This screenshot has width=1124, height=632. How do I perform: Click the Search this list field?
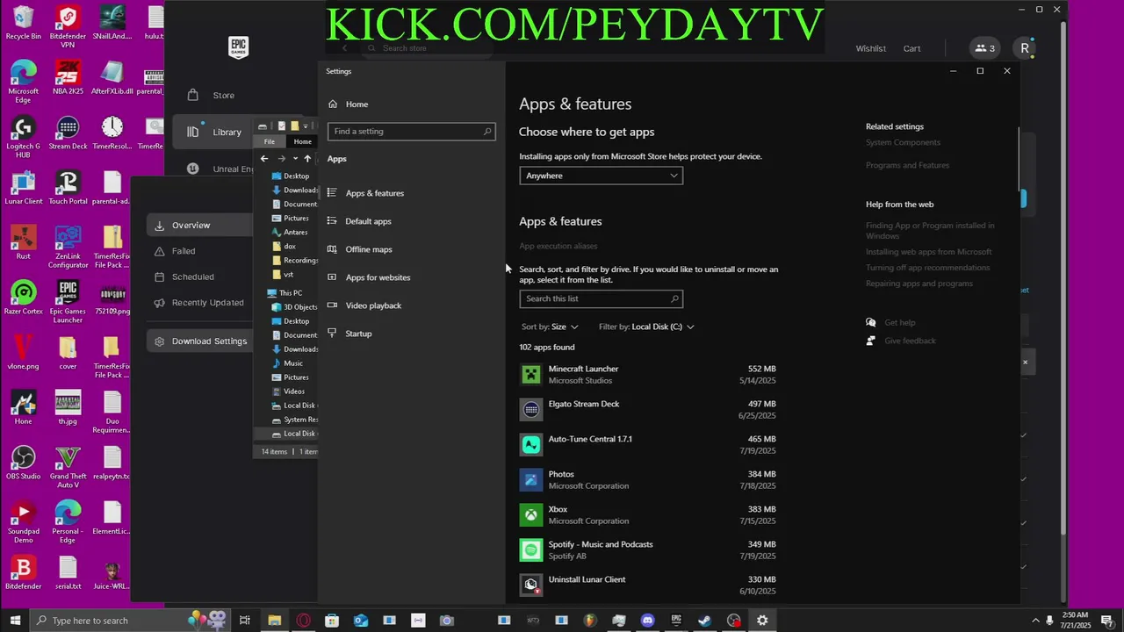[601, 298]
